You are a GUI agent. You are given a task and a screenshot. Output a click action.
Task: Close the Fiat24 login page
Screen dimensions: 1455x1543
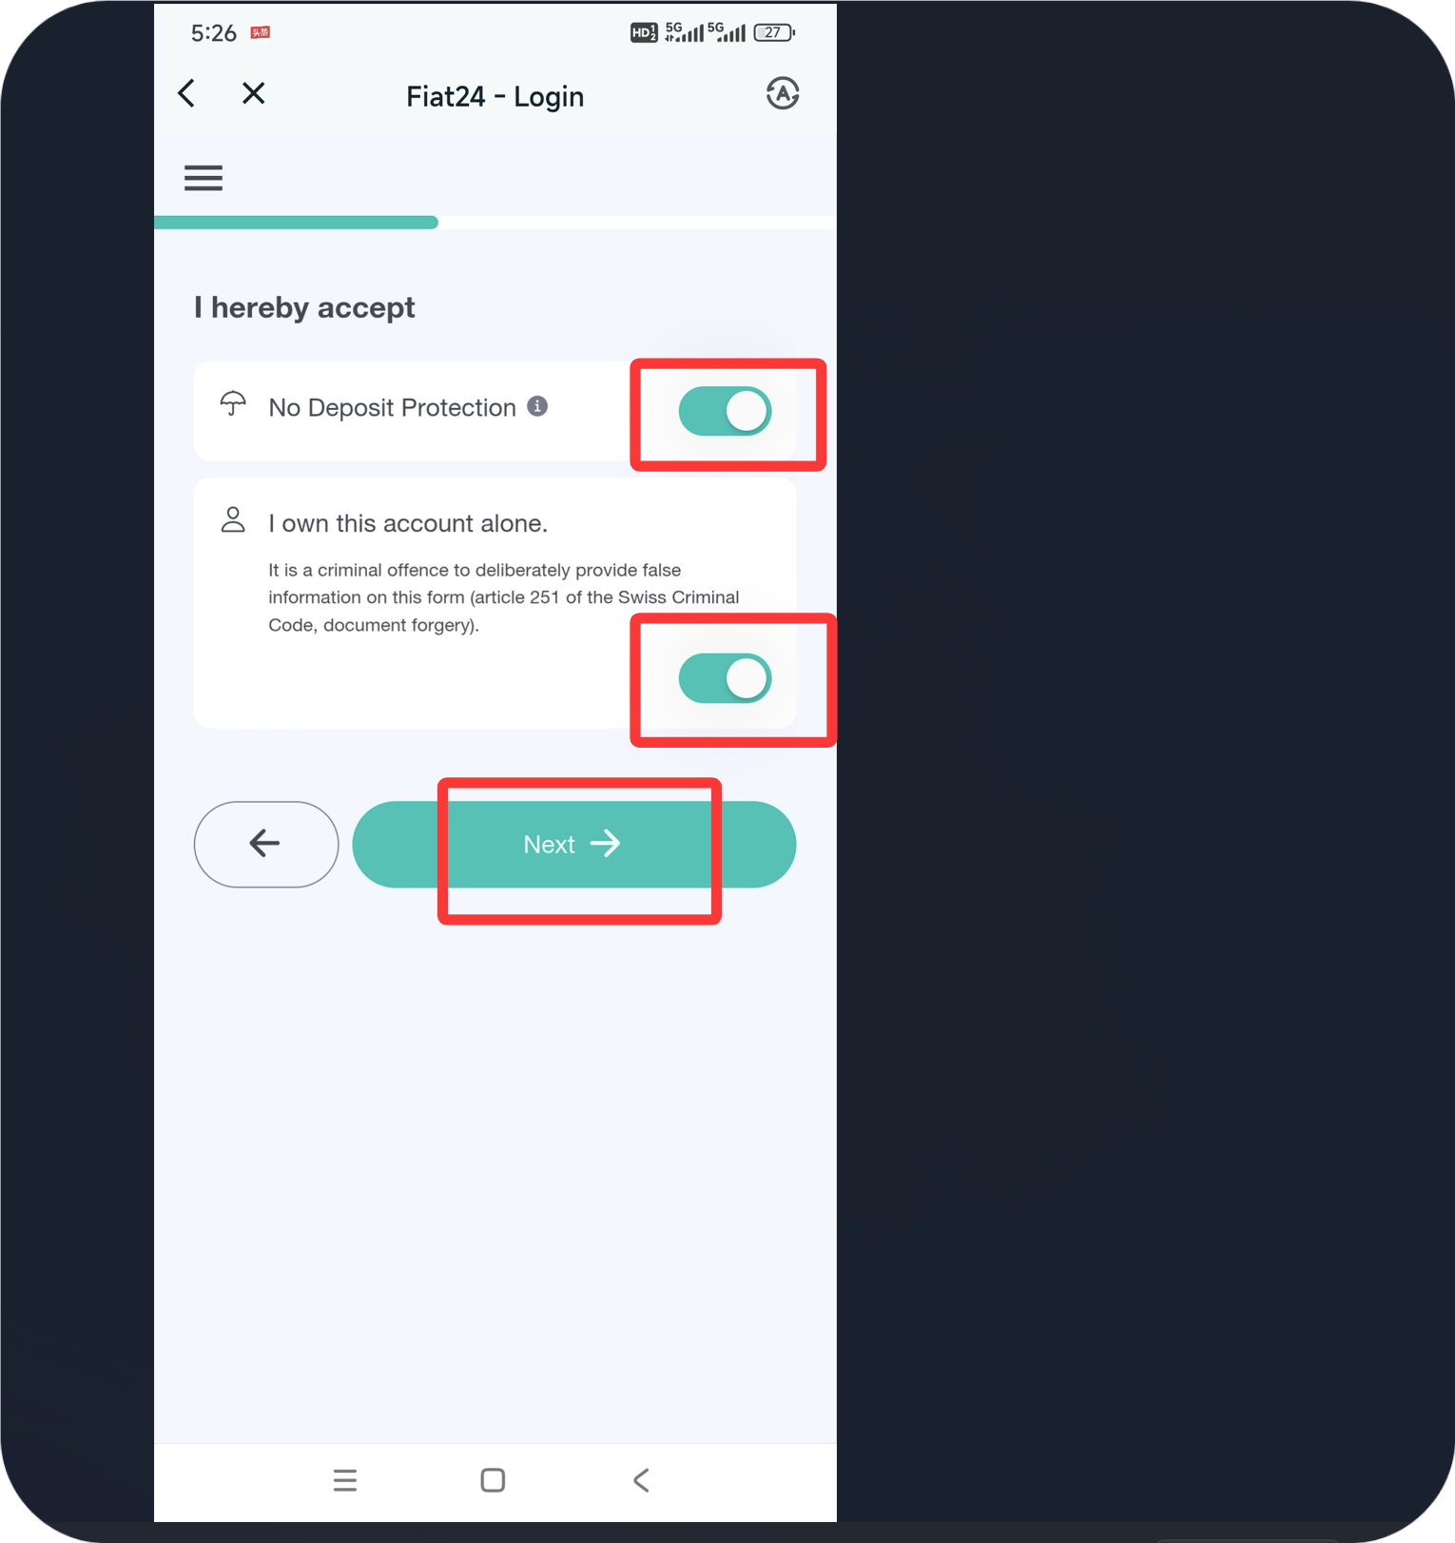[x=253, y=93]
